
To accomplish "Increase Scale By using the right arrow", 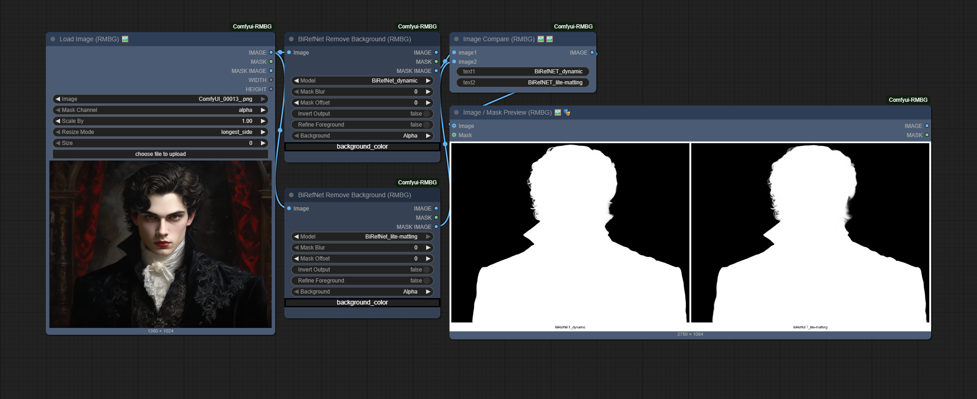I will [263, 121].
